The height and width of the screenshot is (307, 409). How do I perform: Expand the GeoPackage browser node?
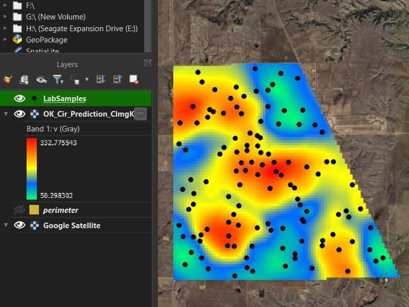point(5,40)
